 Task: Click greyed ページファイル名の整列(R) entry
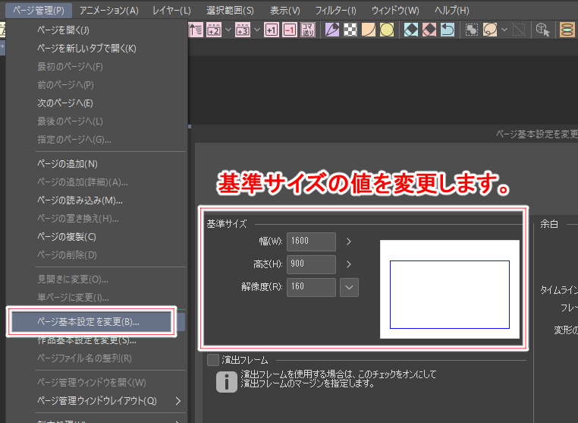98,358
